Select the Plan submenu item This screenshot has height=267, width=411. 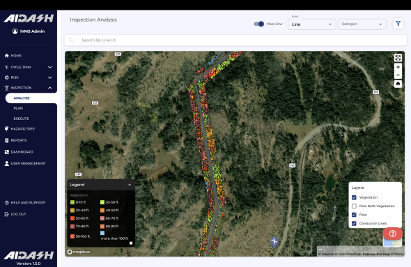[x=18, y=108]
